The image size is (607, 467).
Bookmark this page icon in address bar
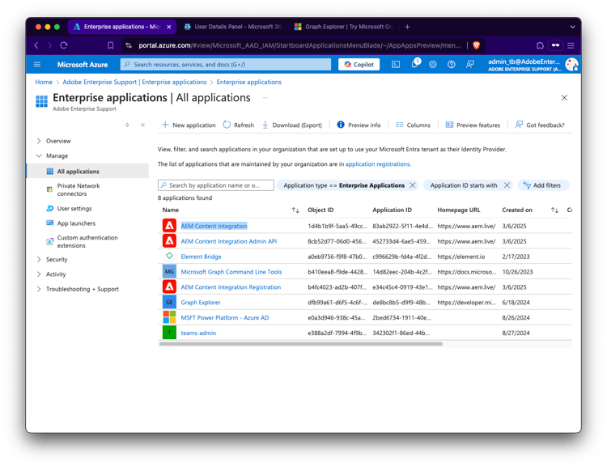[110, 45]
